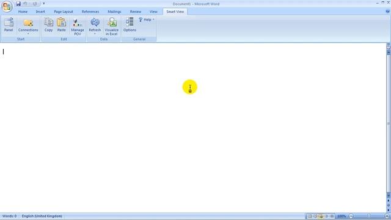The width and height of the screenshot is (391, 220).
Task: Switch to Draft view
Action: point(332,216)
